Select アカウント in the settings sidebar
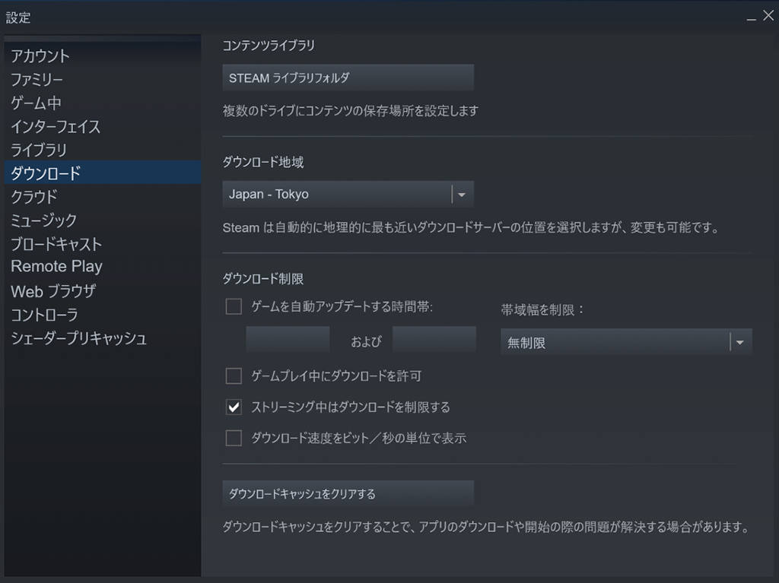779x583 pixels. tap(40, 55)
